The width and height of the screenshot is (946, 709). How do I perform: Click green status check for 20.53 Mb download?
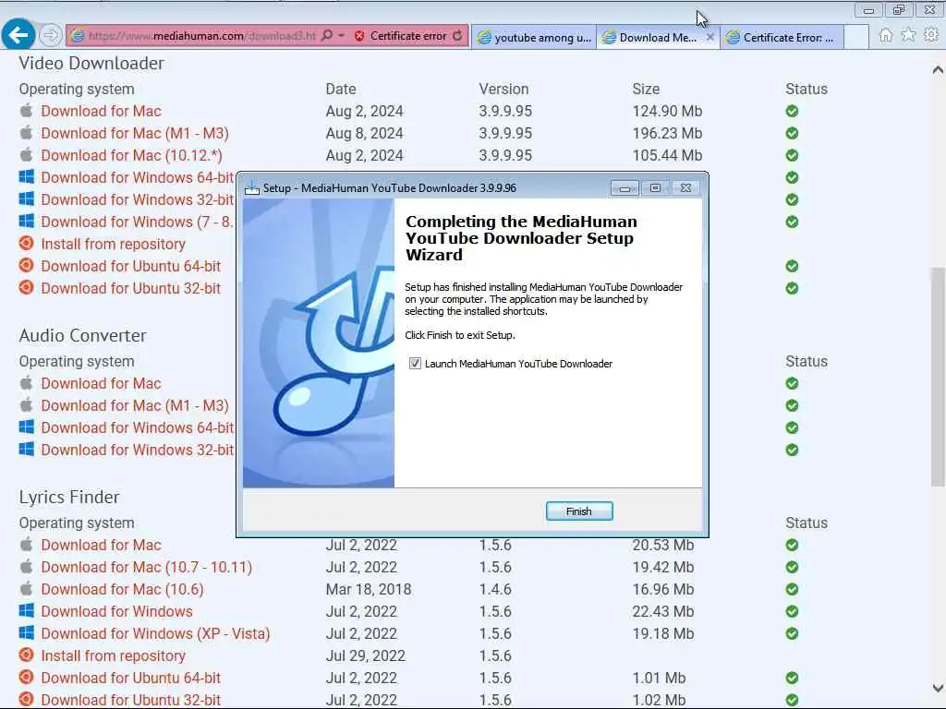pyautogui.click(x=792, y=546)
